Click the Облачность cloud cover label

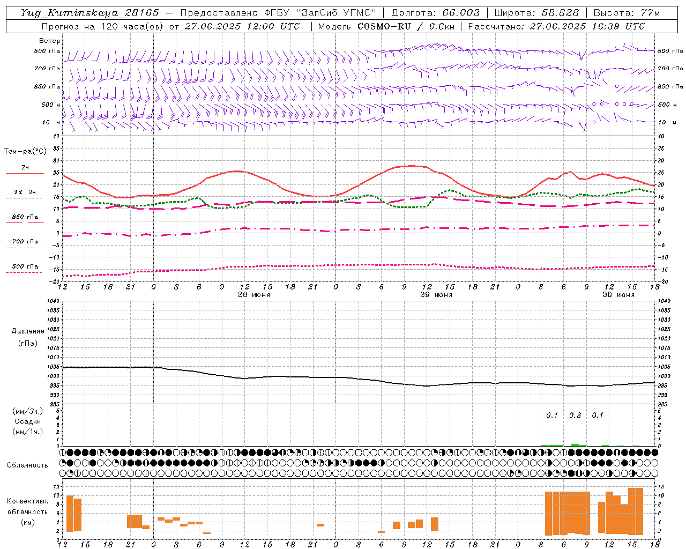coord(27,465)
